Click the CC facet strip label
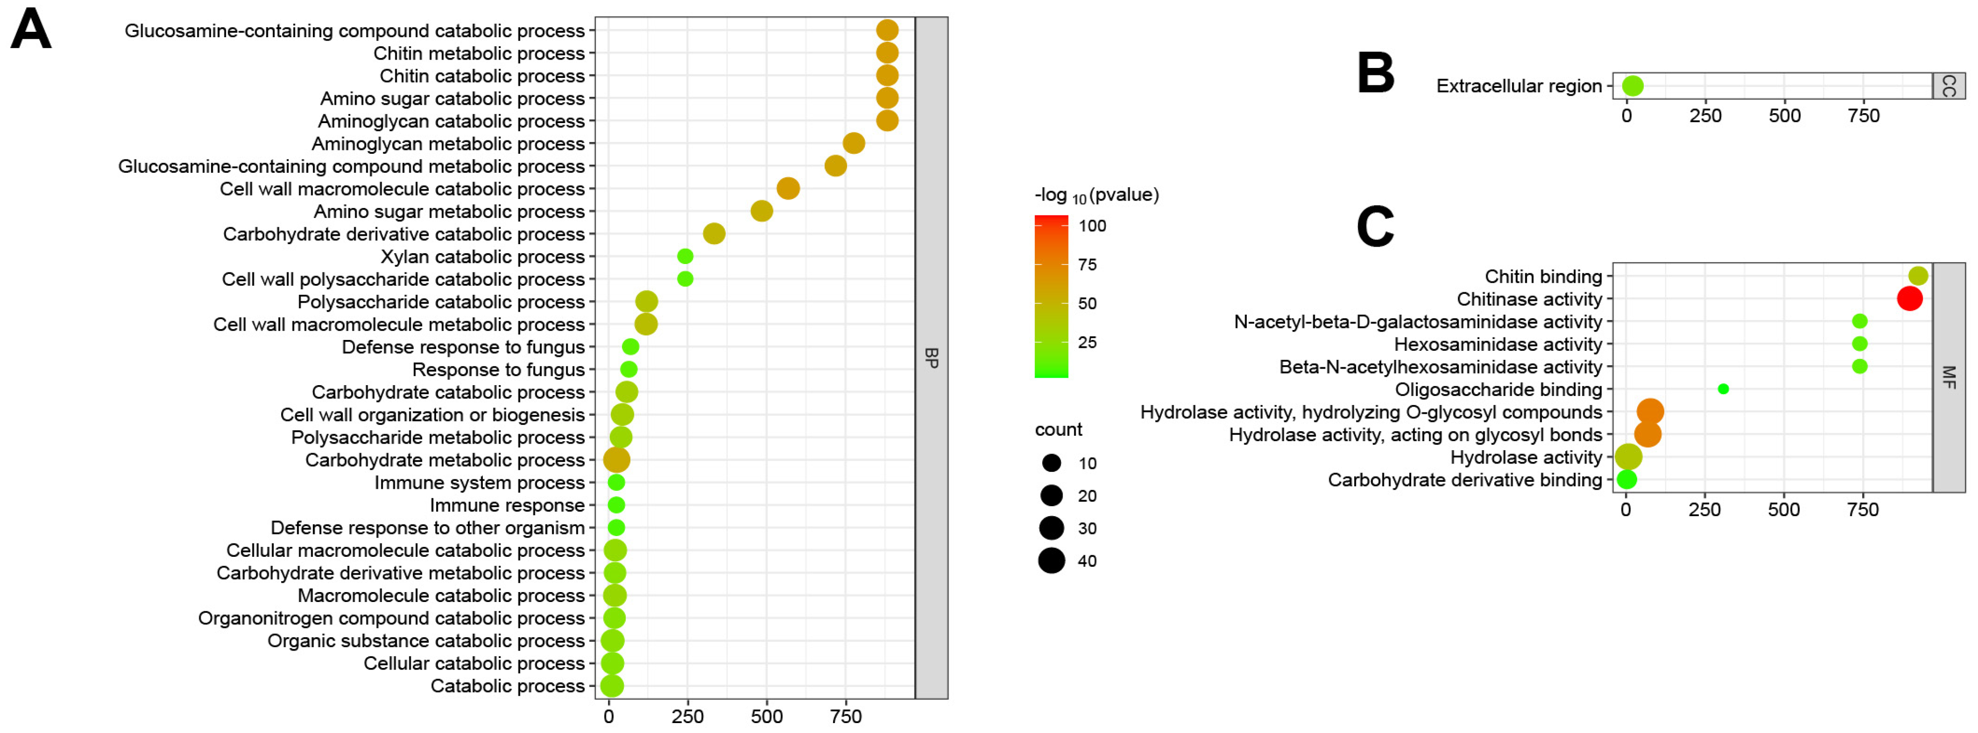The image size is (1978, 733). point(1949,86)
